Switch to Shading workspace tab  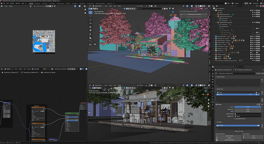(68, 3)
